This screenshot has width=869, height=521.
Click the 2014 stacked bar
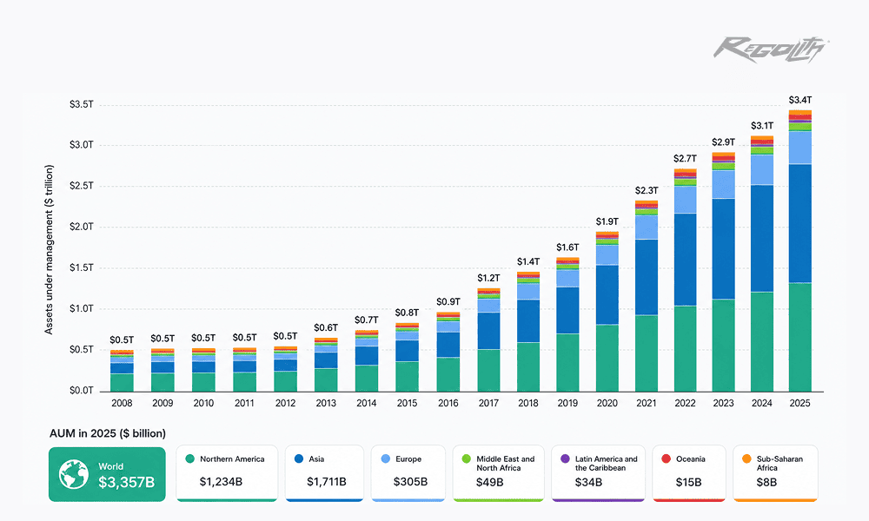(367, 361)
